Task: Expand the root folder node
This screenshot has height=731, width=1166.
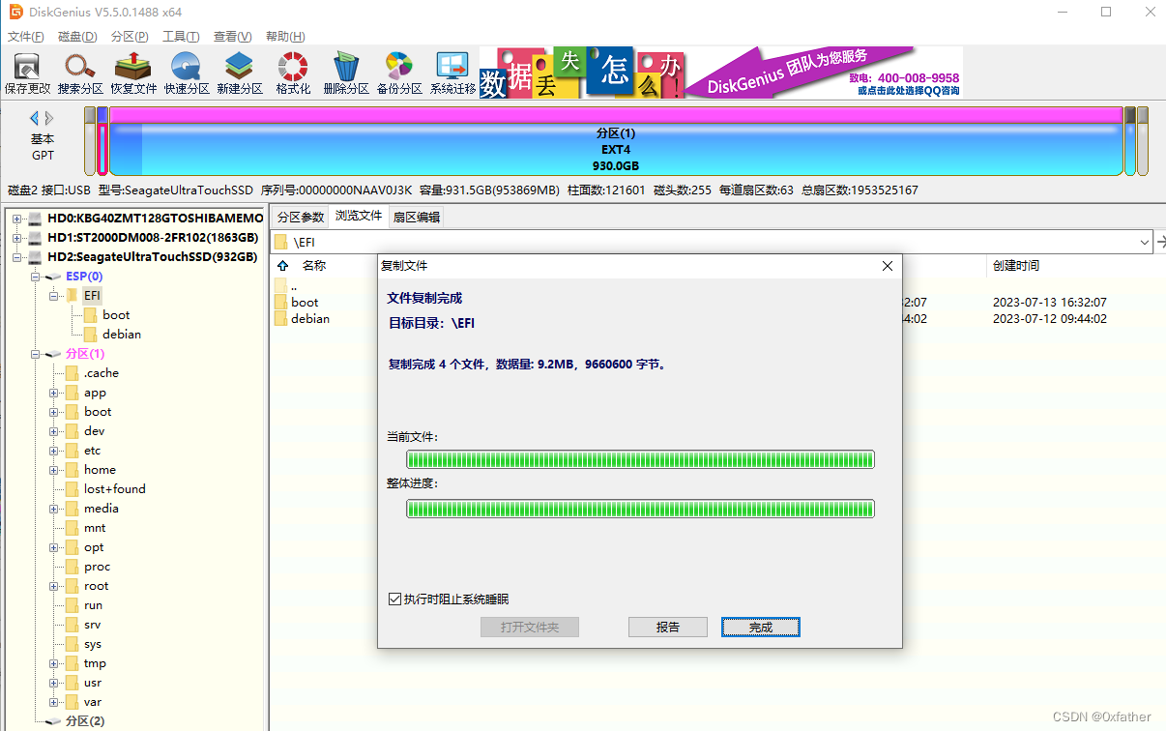Action: (x=55, y=586)
